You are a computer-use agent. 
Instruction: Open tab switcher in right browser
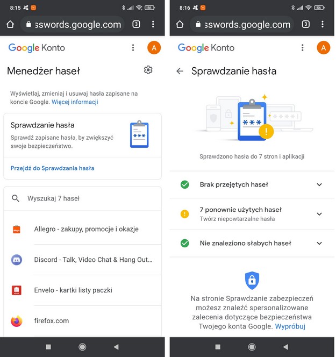305,24
